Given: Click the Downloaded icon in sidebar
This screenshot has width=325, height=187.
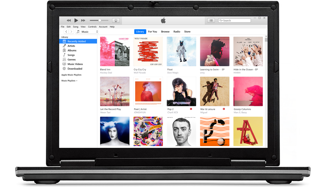Looking at the screenshot, I should [x=64, y=69].
